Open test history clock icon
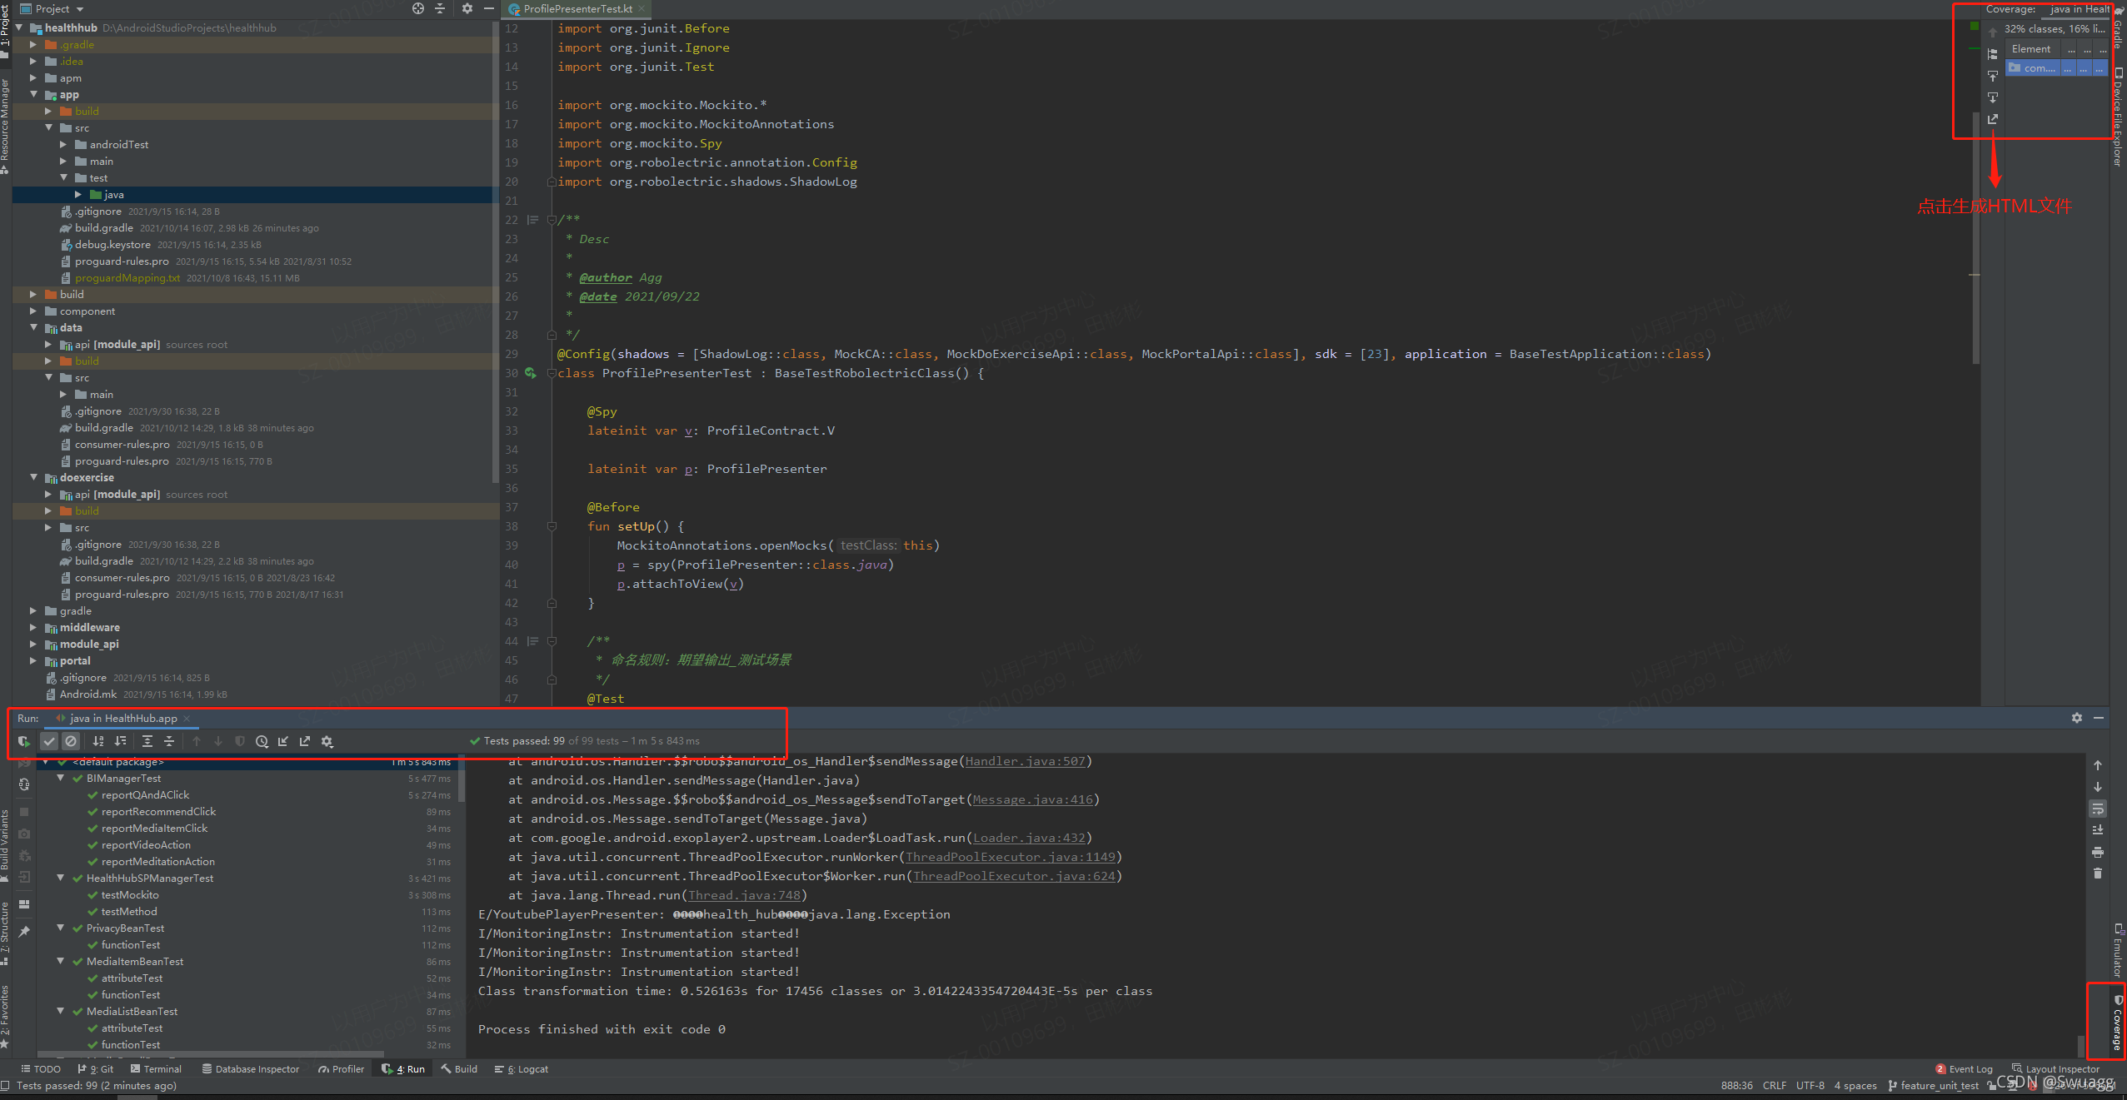 click(x=262, y=741)
